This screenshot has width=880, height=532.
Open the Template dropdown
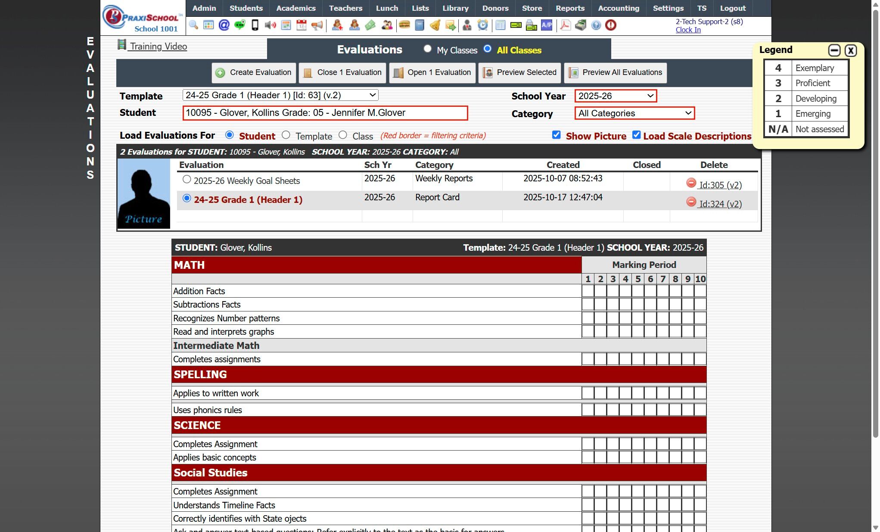pyautogui.click(x=280, y=95)
